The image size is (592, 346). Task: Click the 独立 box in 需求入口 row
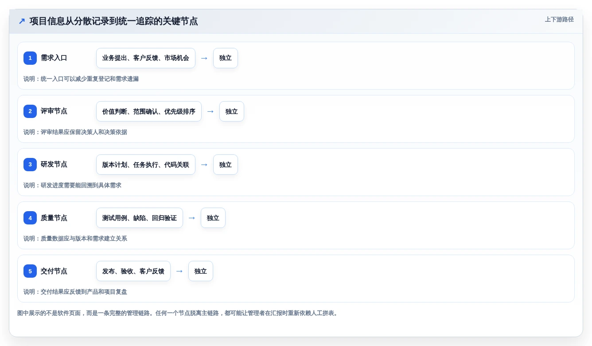[x=226, y=58]
